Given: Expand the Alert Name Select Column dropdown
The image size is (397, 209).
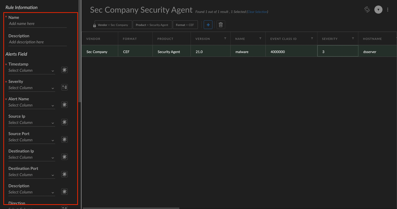Looking at the screenshot, I should click(31, 105).
